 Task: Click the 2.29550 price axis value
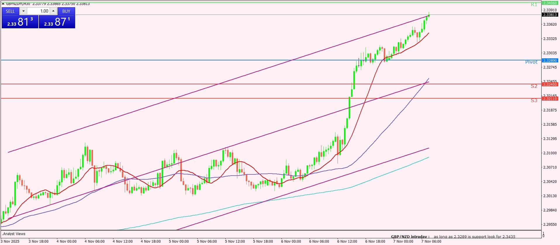coord(550,224)
